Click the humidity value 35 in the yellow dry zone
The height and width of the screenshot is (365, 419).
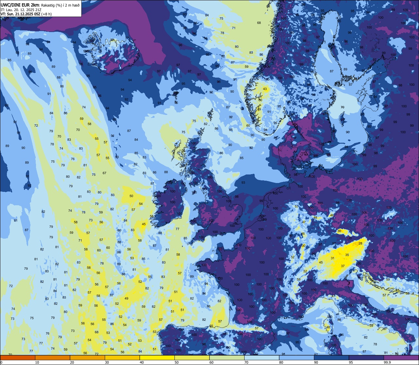tap(347, 255)
